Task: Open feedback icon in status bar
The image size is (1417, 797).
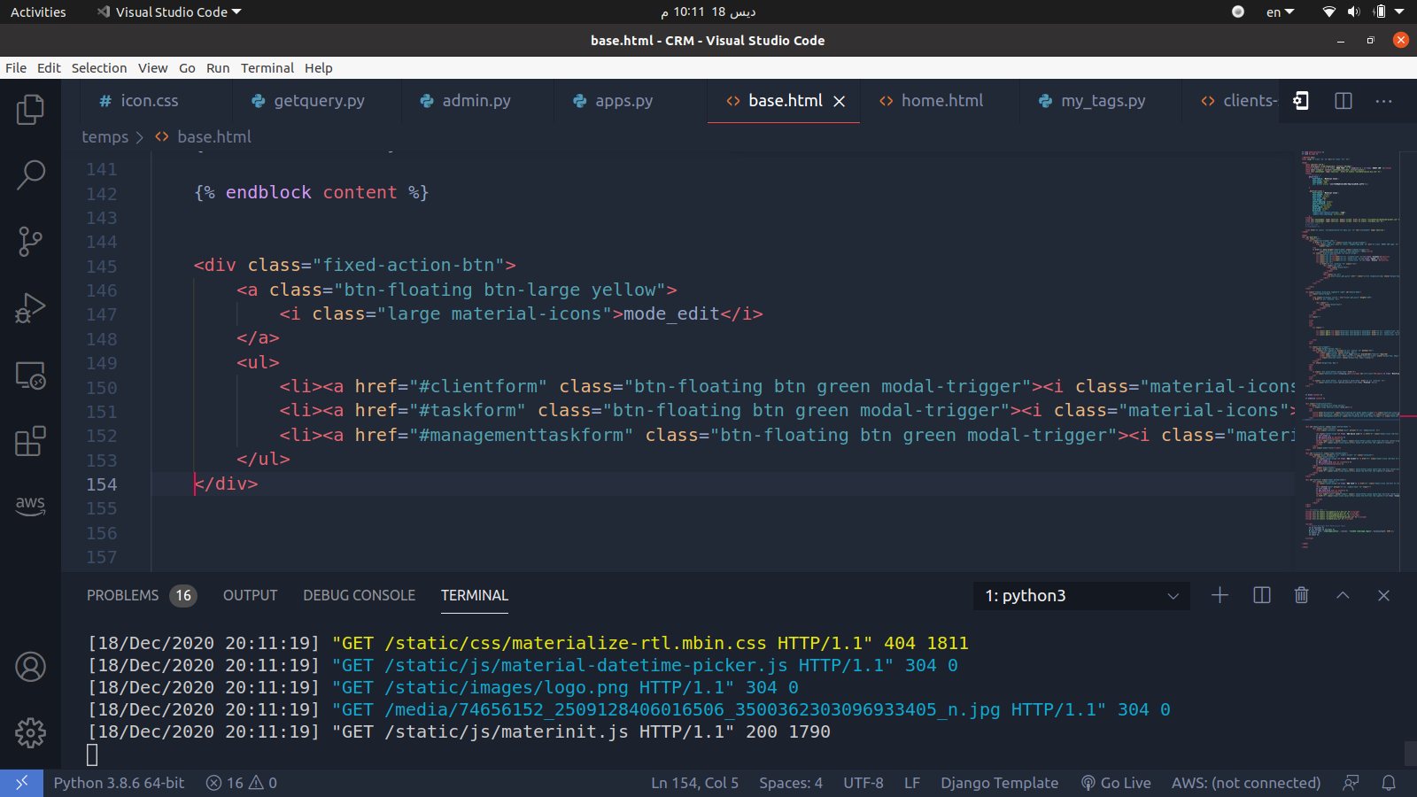Action: click(x=1351, y=783)
